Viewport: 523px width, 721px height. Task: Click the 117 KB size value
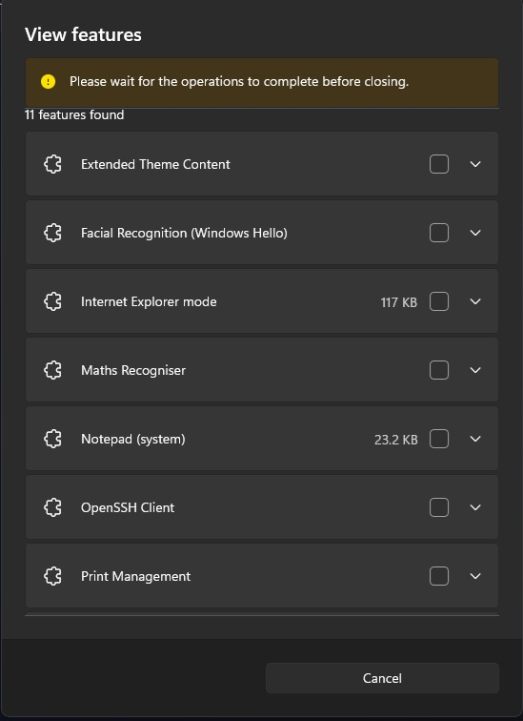pyautogui.click(x=399, y=302)
